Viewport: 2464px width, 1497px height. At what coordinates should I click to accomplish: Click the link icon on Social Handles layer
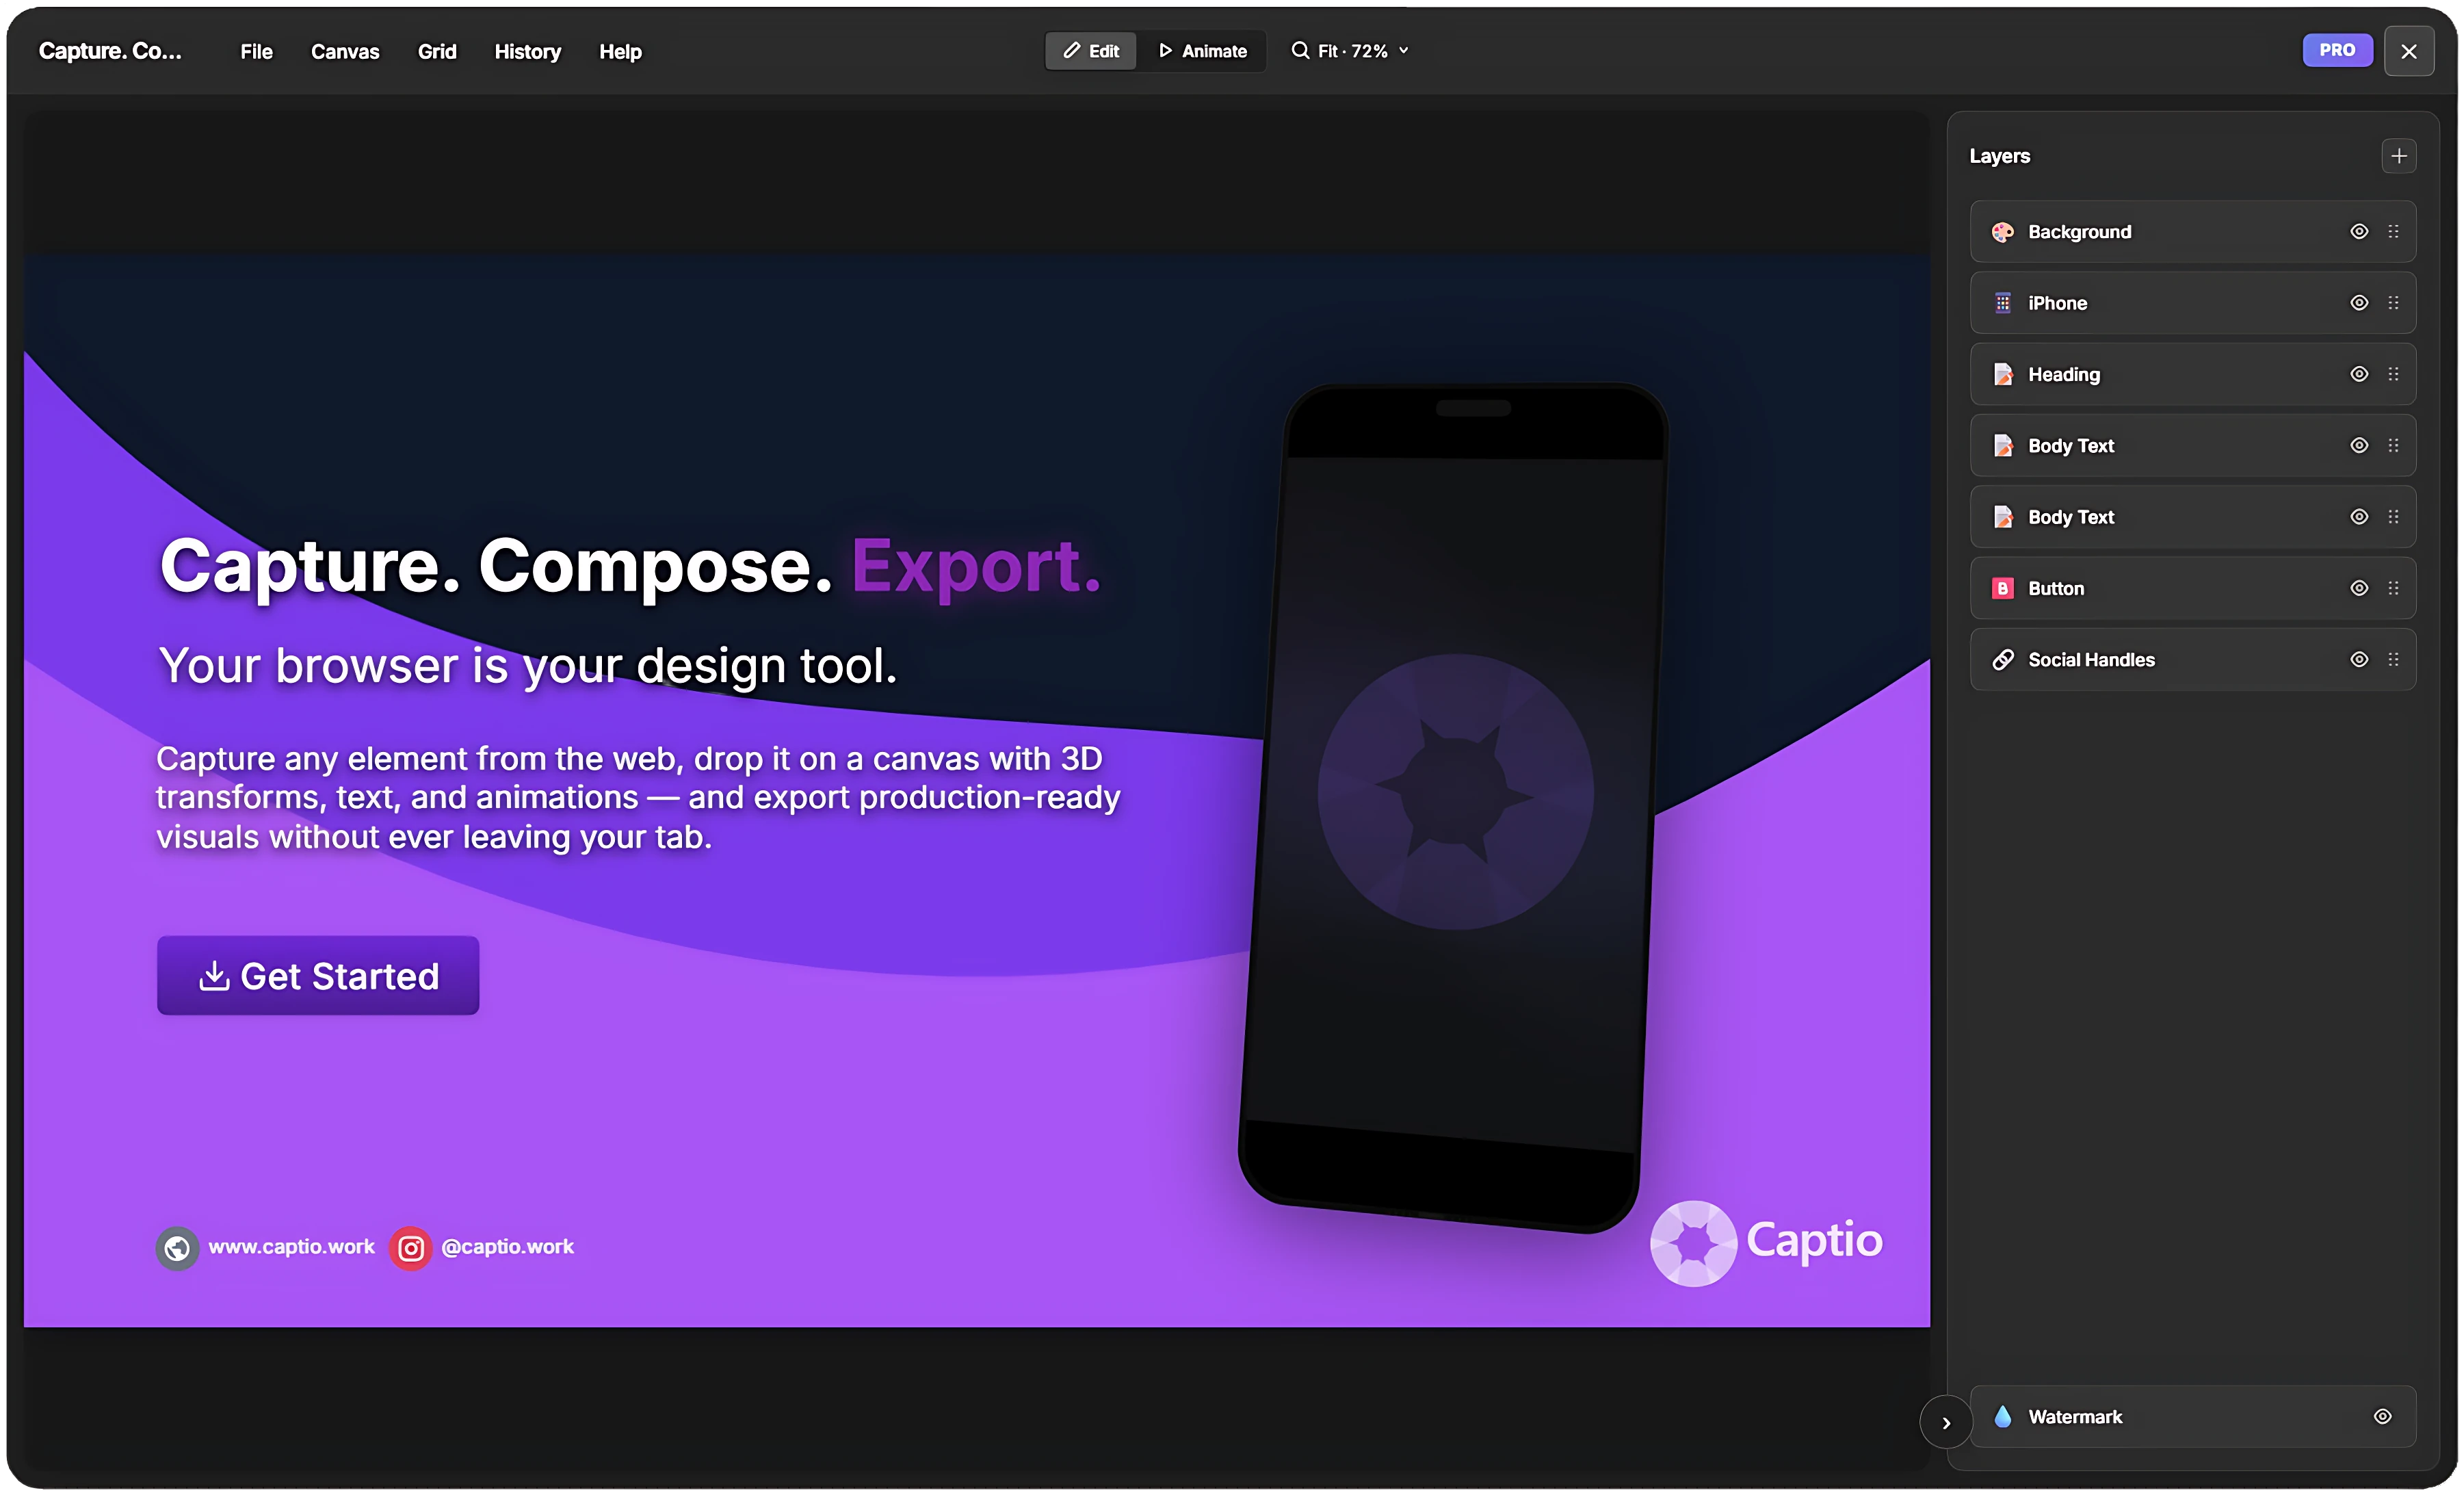click(2003, 659)
